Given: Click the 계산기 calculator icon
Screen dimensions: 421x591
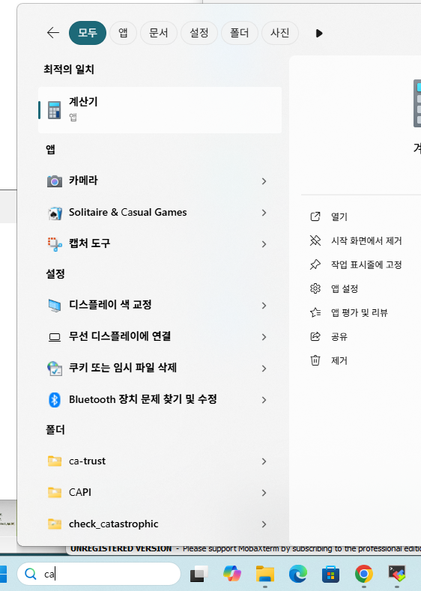Looking at the screenshot, I should pos(54,110).
